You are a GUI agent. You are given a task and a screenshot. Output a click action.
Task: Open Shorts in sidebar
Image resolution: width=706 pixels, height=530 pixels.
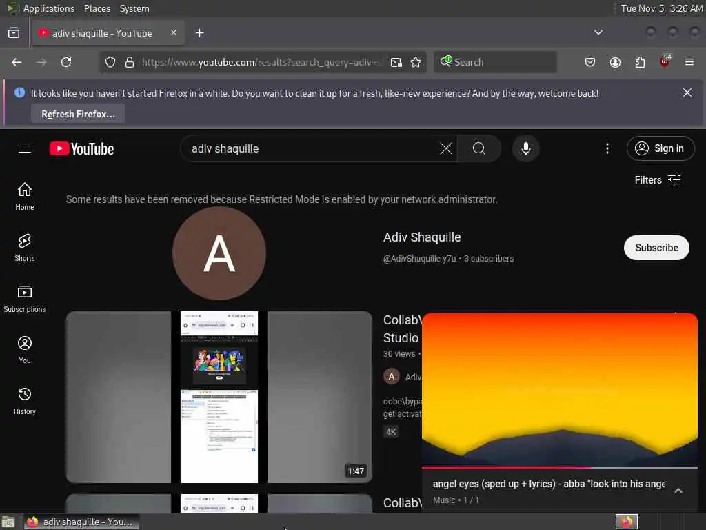point(25,248)
